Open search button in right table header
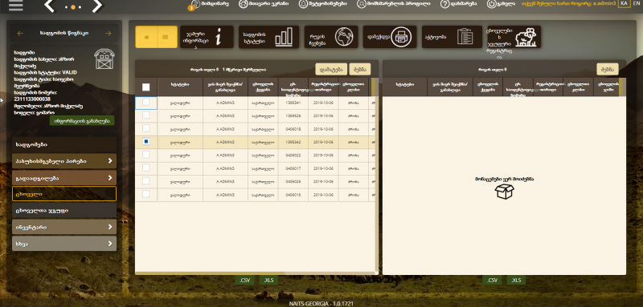 pos(608,69)
